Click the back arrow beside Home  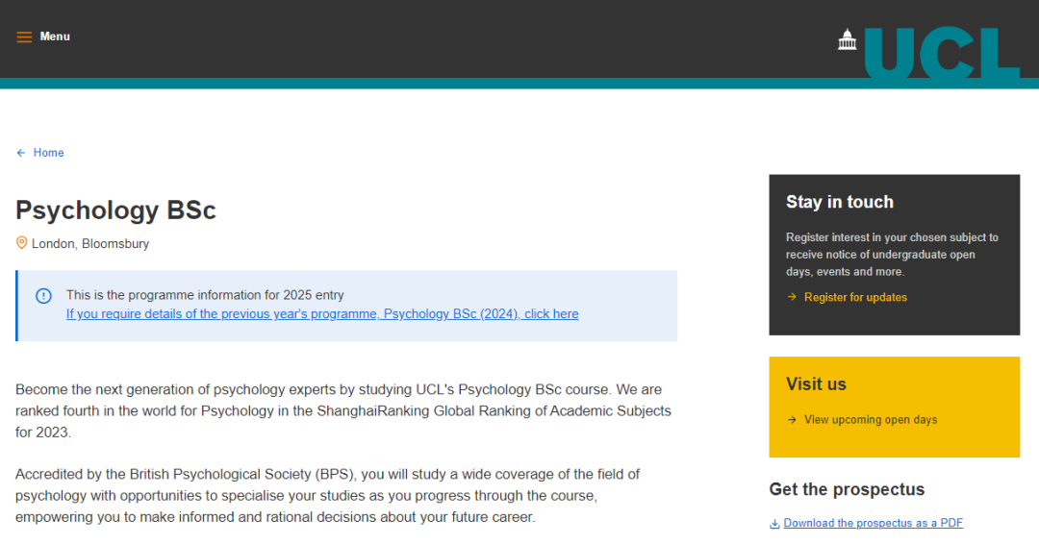tap(21, 153)
